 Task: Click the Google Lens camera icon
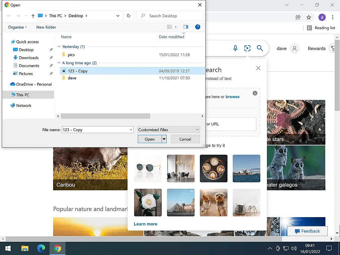point(247,48)
